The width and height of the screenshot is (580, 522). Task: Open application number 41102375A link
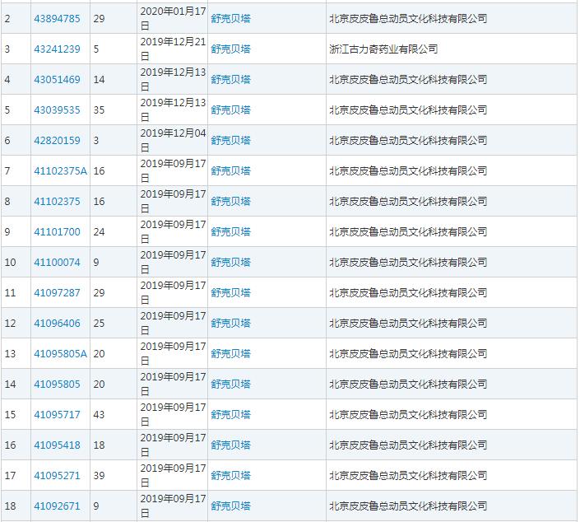[60, 170]
